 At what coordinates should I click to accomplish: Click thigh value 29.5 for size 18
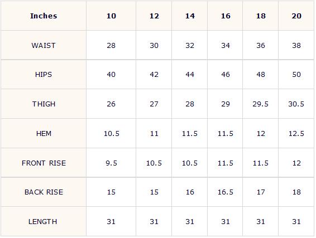click(260, 104)
